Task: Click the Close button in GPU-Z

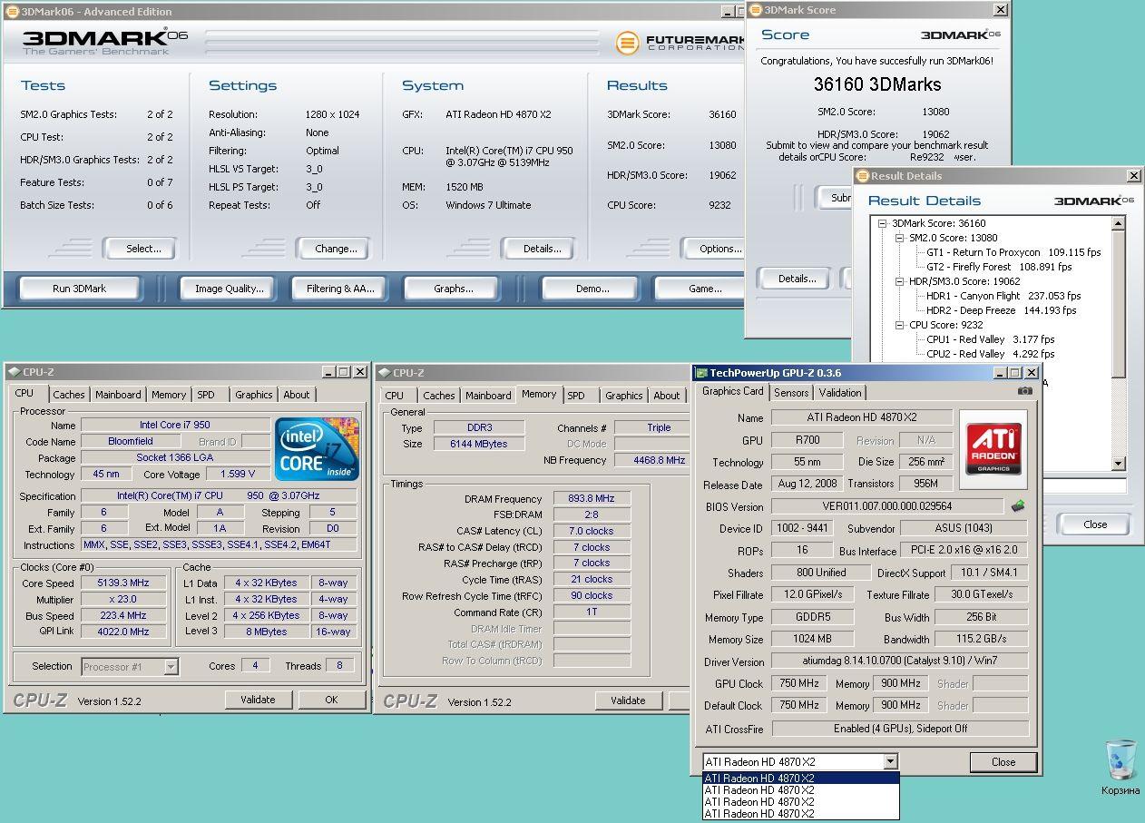Action: pos(1003,762)
